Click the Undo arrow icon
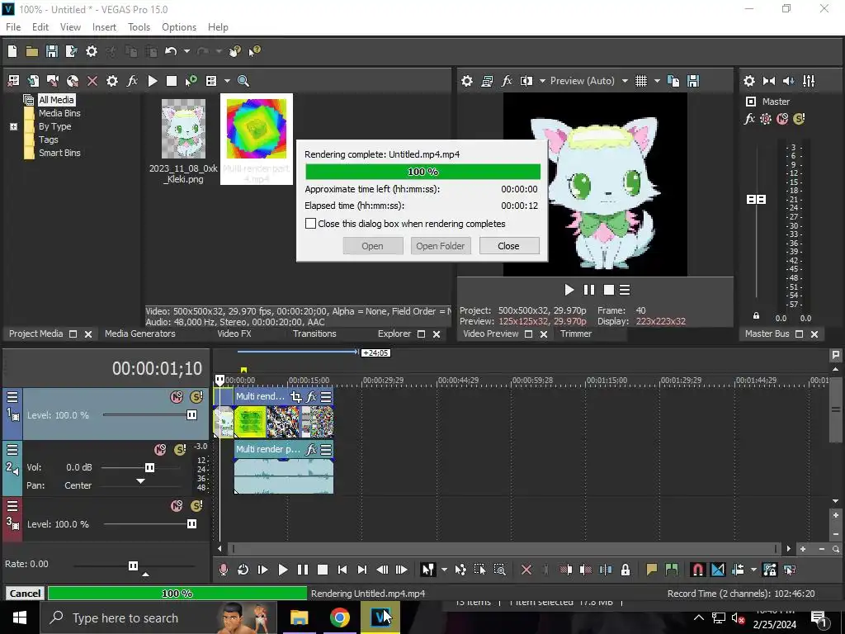This screenshot has width=845, height=634. coord(171,51)
